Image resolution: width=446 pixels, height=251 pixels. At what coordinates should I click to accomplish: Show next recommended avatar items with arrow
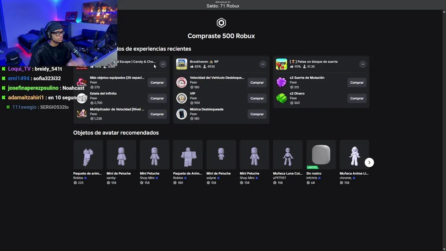pyautogui.click(x=369, y=162)
